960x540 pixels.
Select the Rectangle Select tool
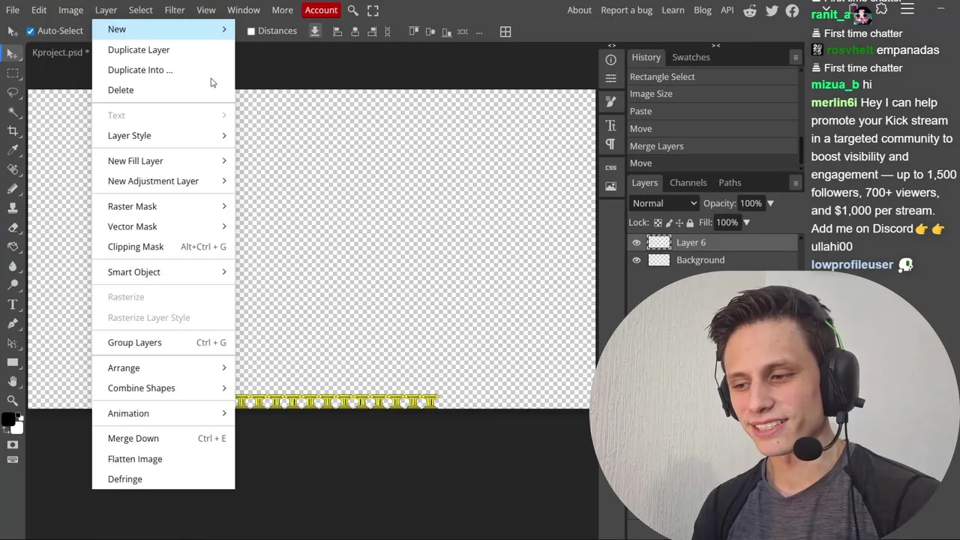(x=13, y=73)
